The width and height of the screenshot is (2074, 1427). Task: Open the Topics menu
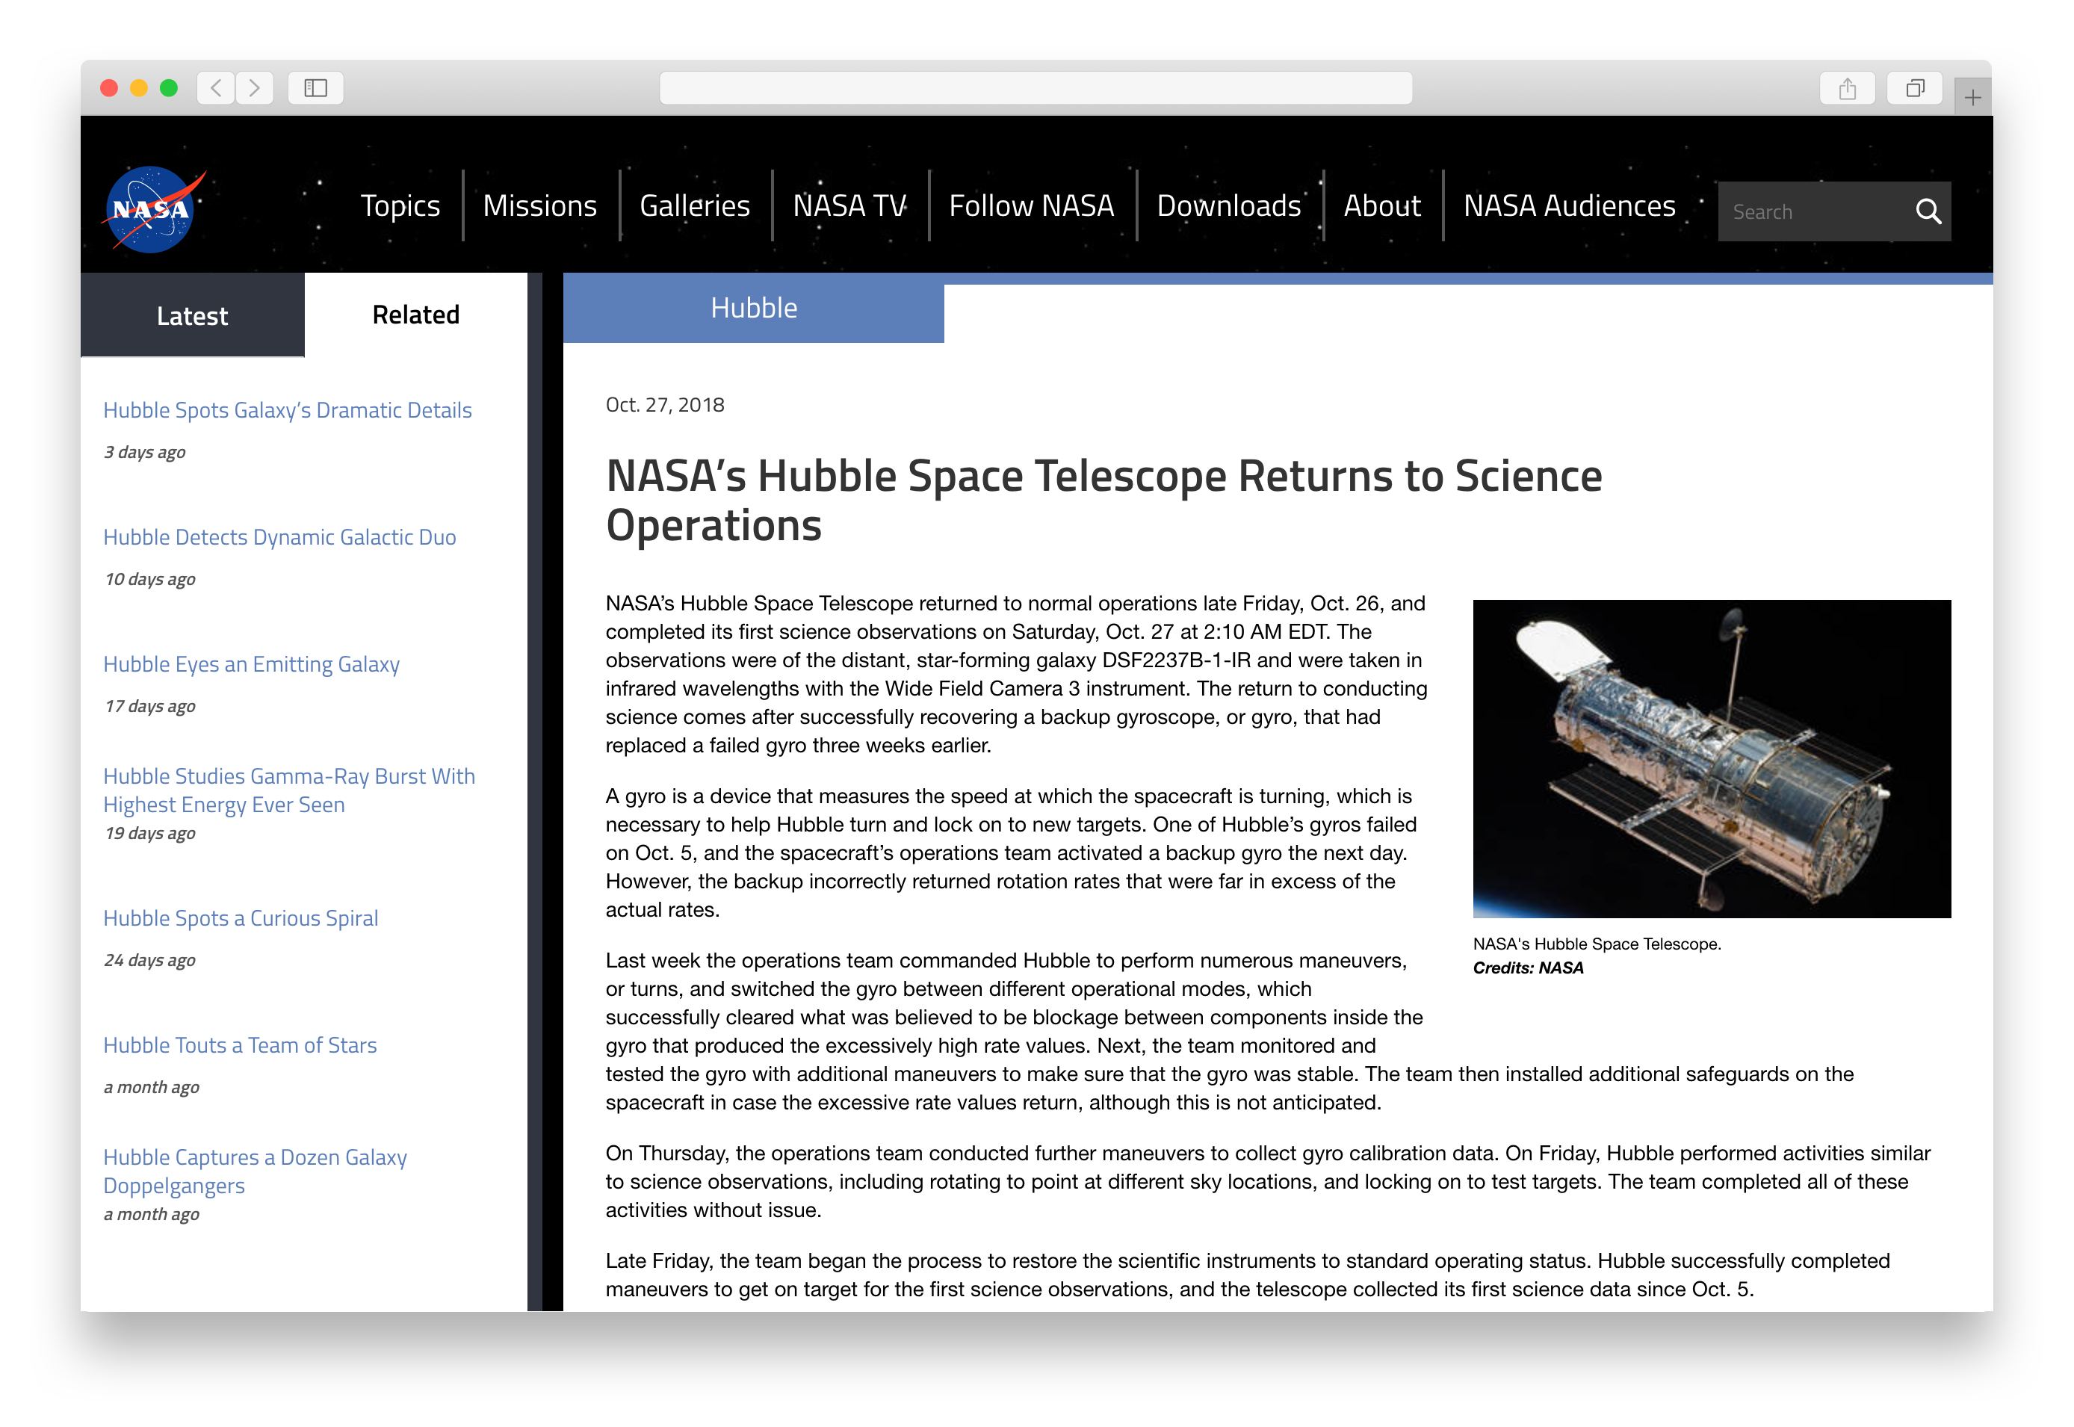[x=400, y=205]
